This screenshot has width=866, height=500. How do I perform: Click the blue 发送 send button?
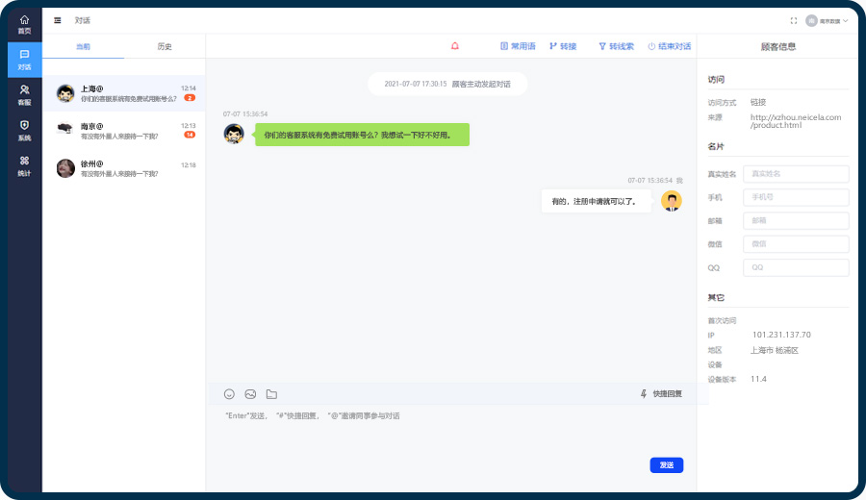pos(666,465)
